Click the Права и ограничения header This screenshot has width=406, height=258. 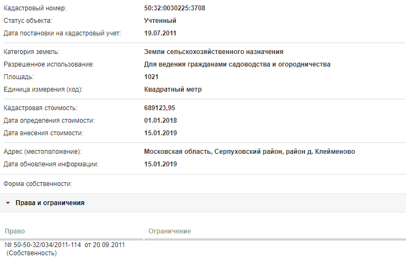[x=50, y=203]
